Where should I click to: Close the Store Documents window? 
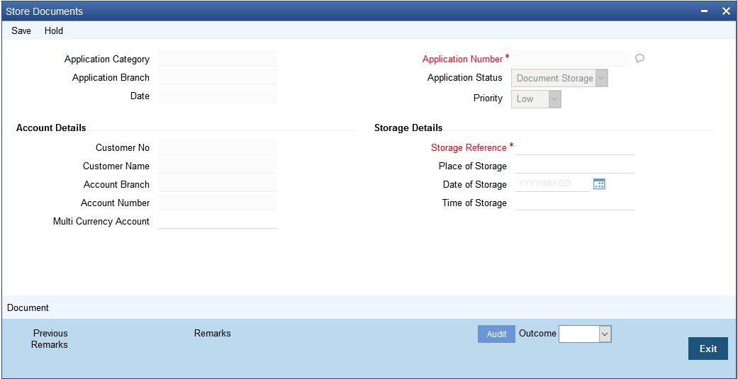tap(726, 11)
